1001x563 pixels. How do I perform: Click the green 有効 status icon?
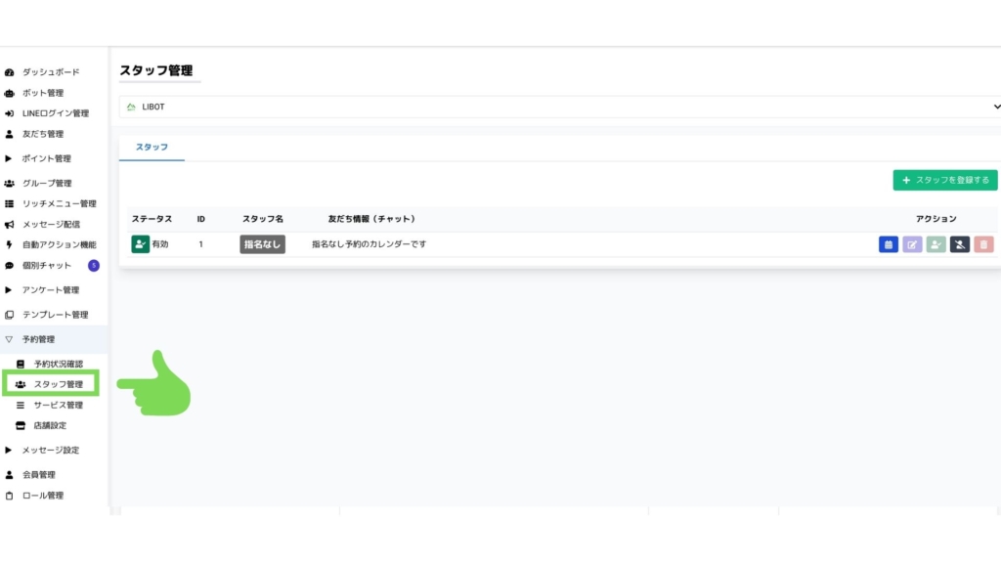tap(140, 244)
